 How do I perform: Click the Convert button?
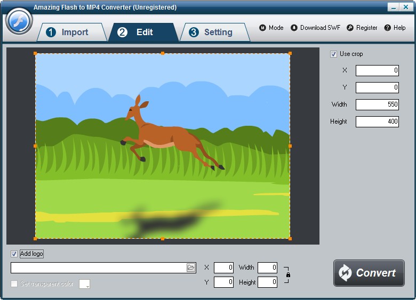pos(369,273)
